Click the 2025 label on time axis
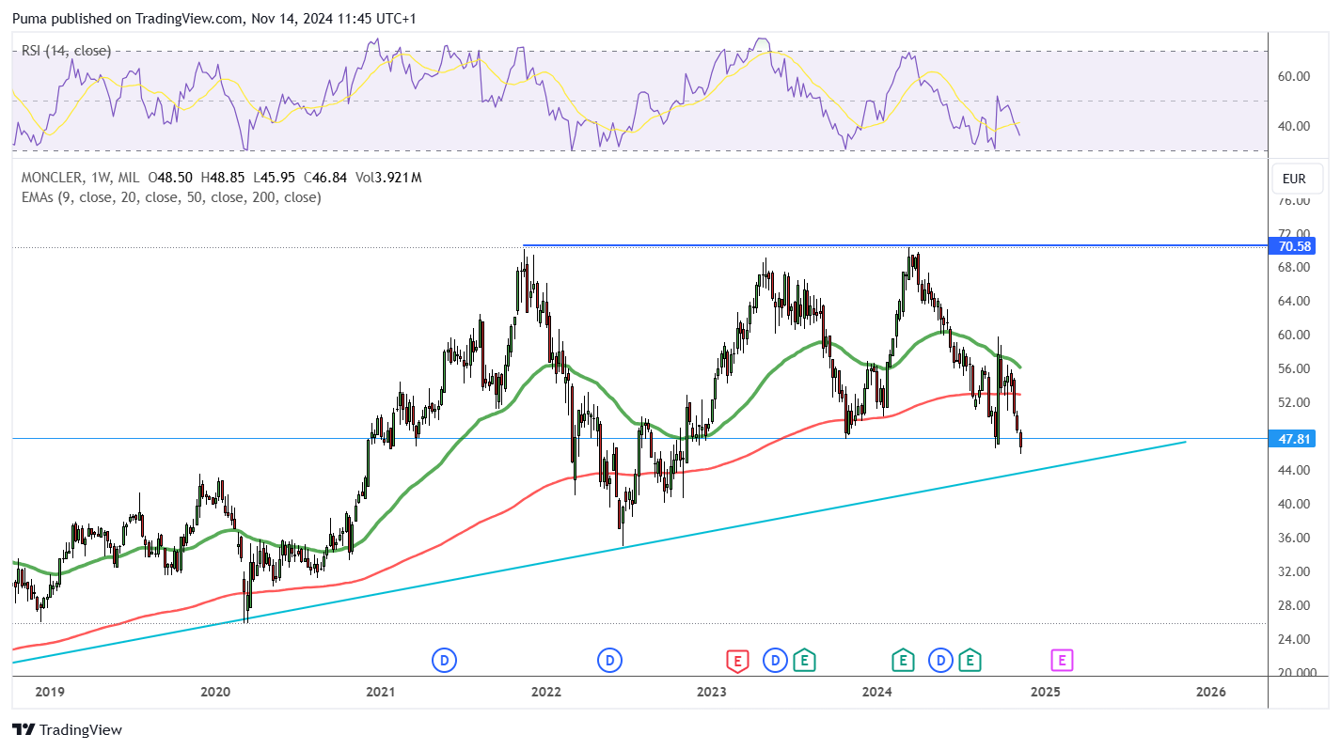The height and width of the screenshot is (750, 1341). pos(1046,693)
